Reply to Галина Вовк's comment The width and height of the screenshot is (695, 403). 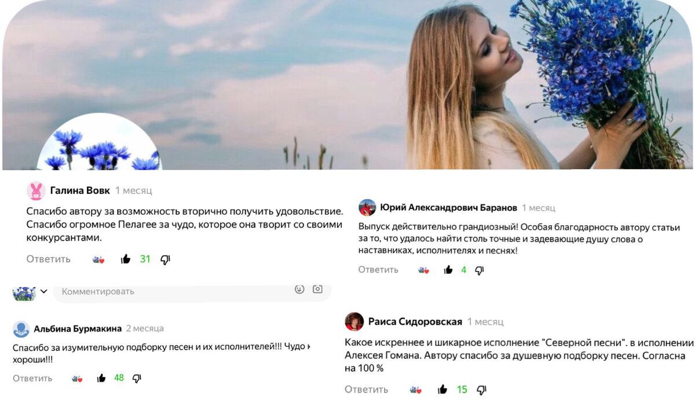pos(49,259)
